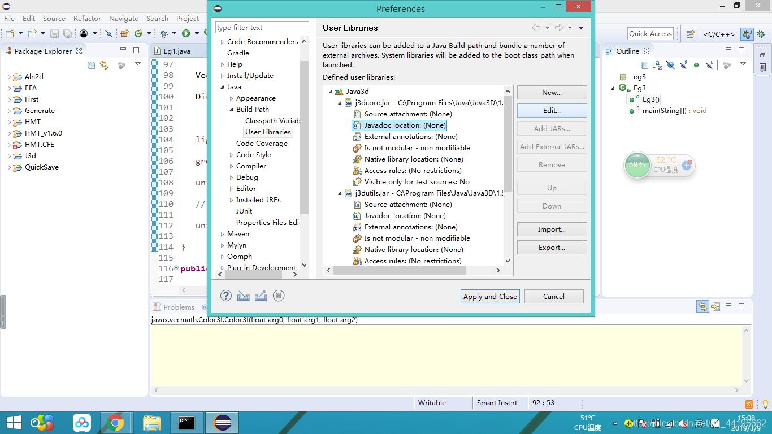Click the Edit... button
772x434 pixels.
click(x=552, y=110)
